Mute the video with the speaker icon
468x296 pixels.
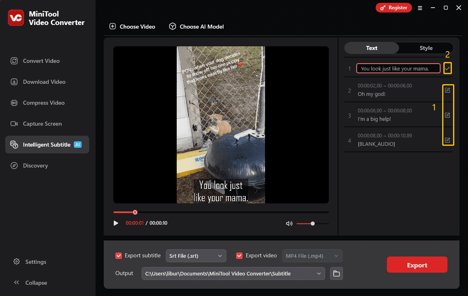pyautogui.click(x=289, y=224)
